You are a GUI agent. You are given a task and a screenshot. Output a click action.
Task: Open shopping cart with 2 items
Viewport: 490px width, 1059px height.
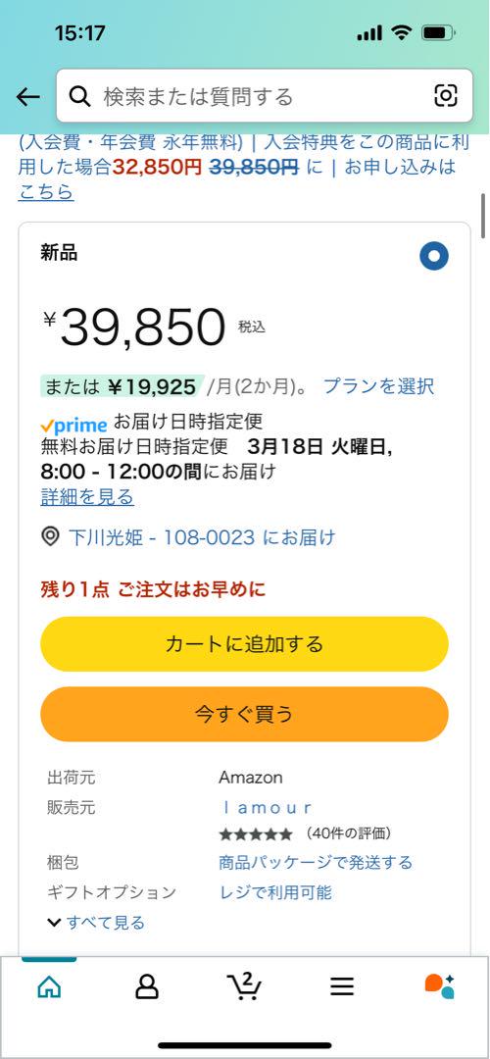point(244,986)
